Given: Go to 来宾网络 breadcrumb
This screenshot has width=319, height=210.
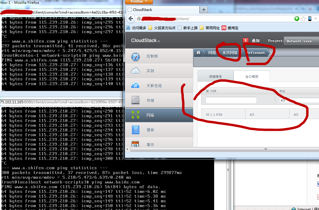Looking at the screenshot, I should coord(230,53).
